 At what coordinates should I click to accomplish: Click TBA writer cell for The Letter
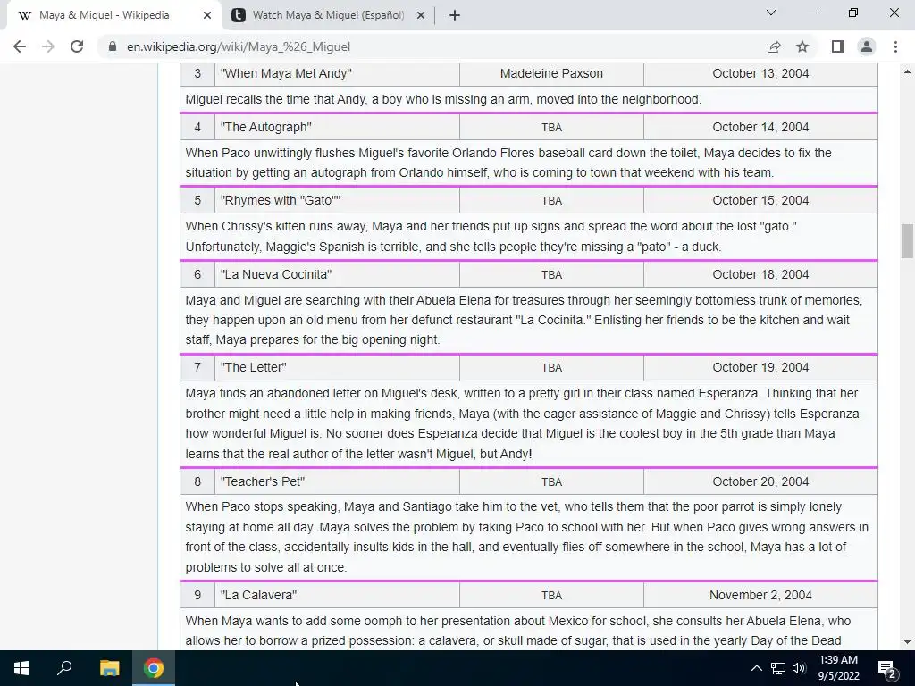[x=551, y=367]
